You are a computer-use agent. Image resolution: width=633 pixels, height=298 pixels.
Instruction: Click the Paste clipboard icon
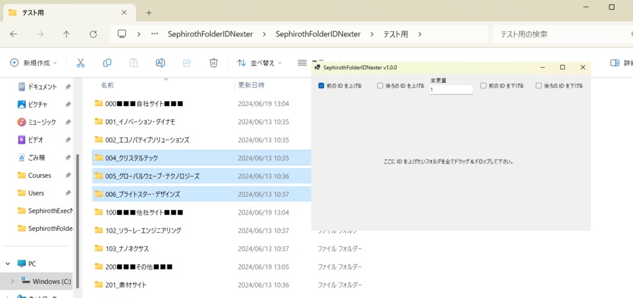tap(134, 63)
